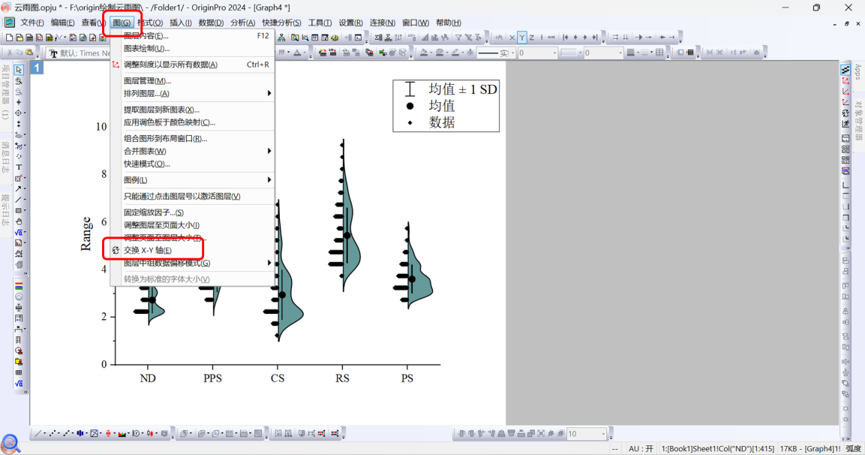Select the Arrow drawing tool
The height and width of the screenshot is (455, 865).
click(x=19, y=189)
